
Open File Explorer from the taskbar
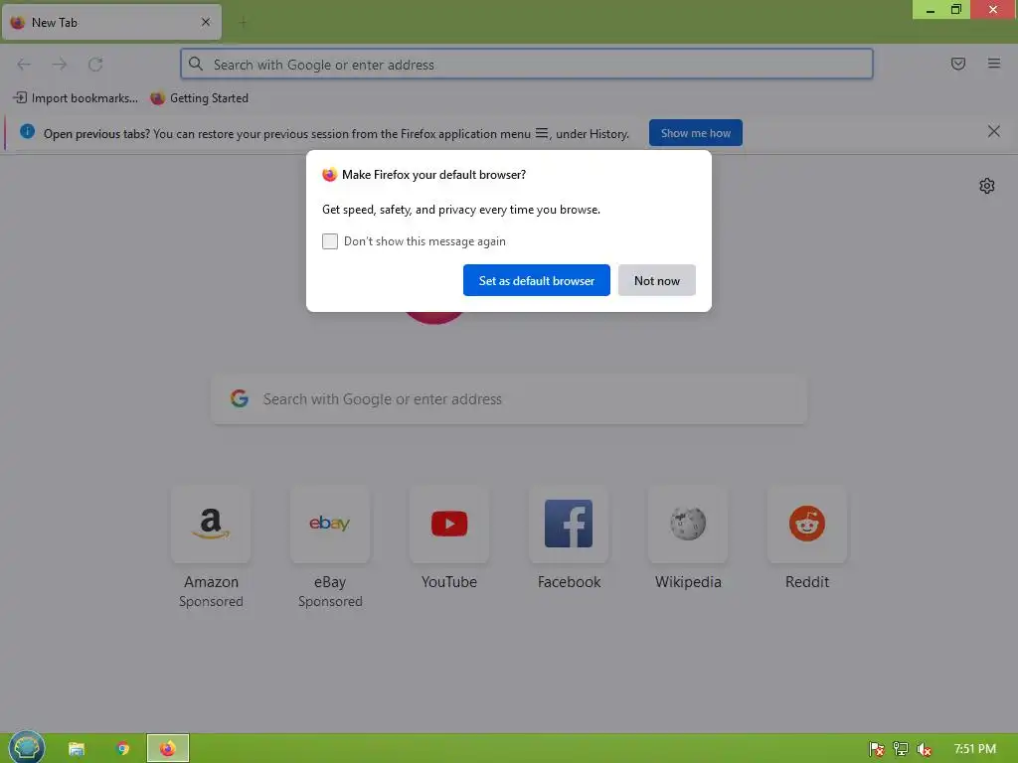77,749
